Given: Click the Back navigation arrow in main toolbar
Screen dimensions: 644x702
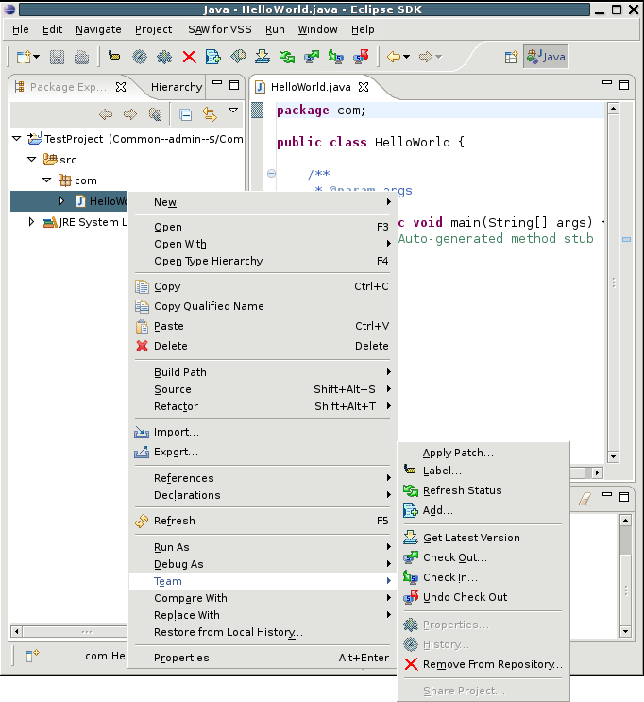Looking at the screenshot, I should (x=394, y=57).
